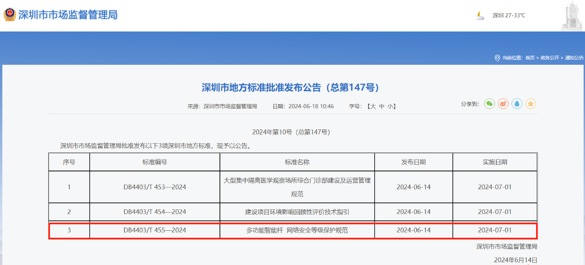
Task: Click the 深圳 27-33℃ weather text
Action: point(509,16)
